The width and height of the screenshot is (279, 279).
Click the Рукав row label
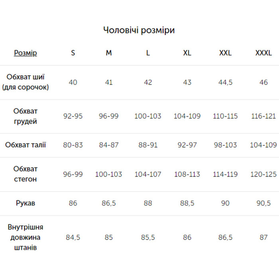coord(26,203)
